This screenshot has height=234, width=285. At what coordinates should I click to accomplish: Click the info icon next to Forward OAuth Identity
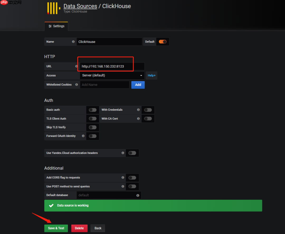coord(83,136)
